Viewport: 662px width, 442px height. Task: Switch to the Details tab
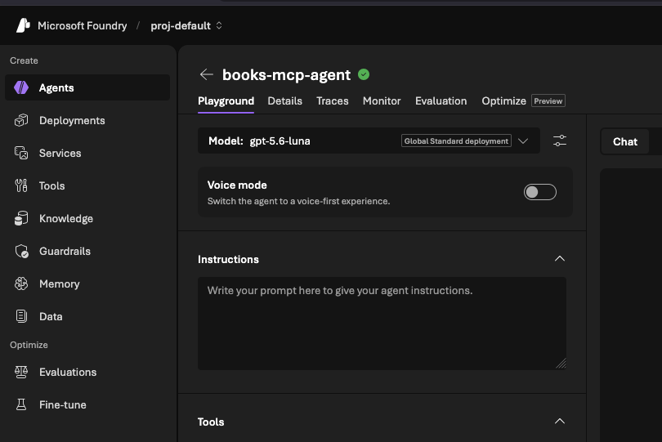click(x=285, y=100)
